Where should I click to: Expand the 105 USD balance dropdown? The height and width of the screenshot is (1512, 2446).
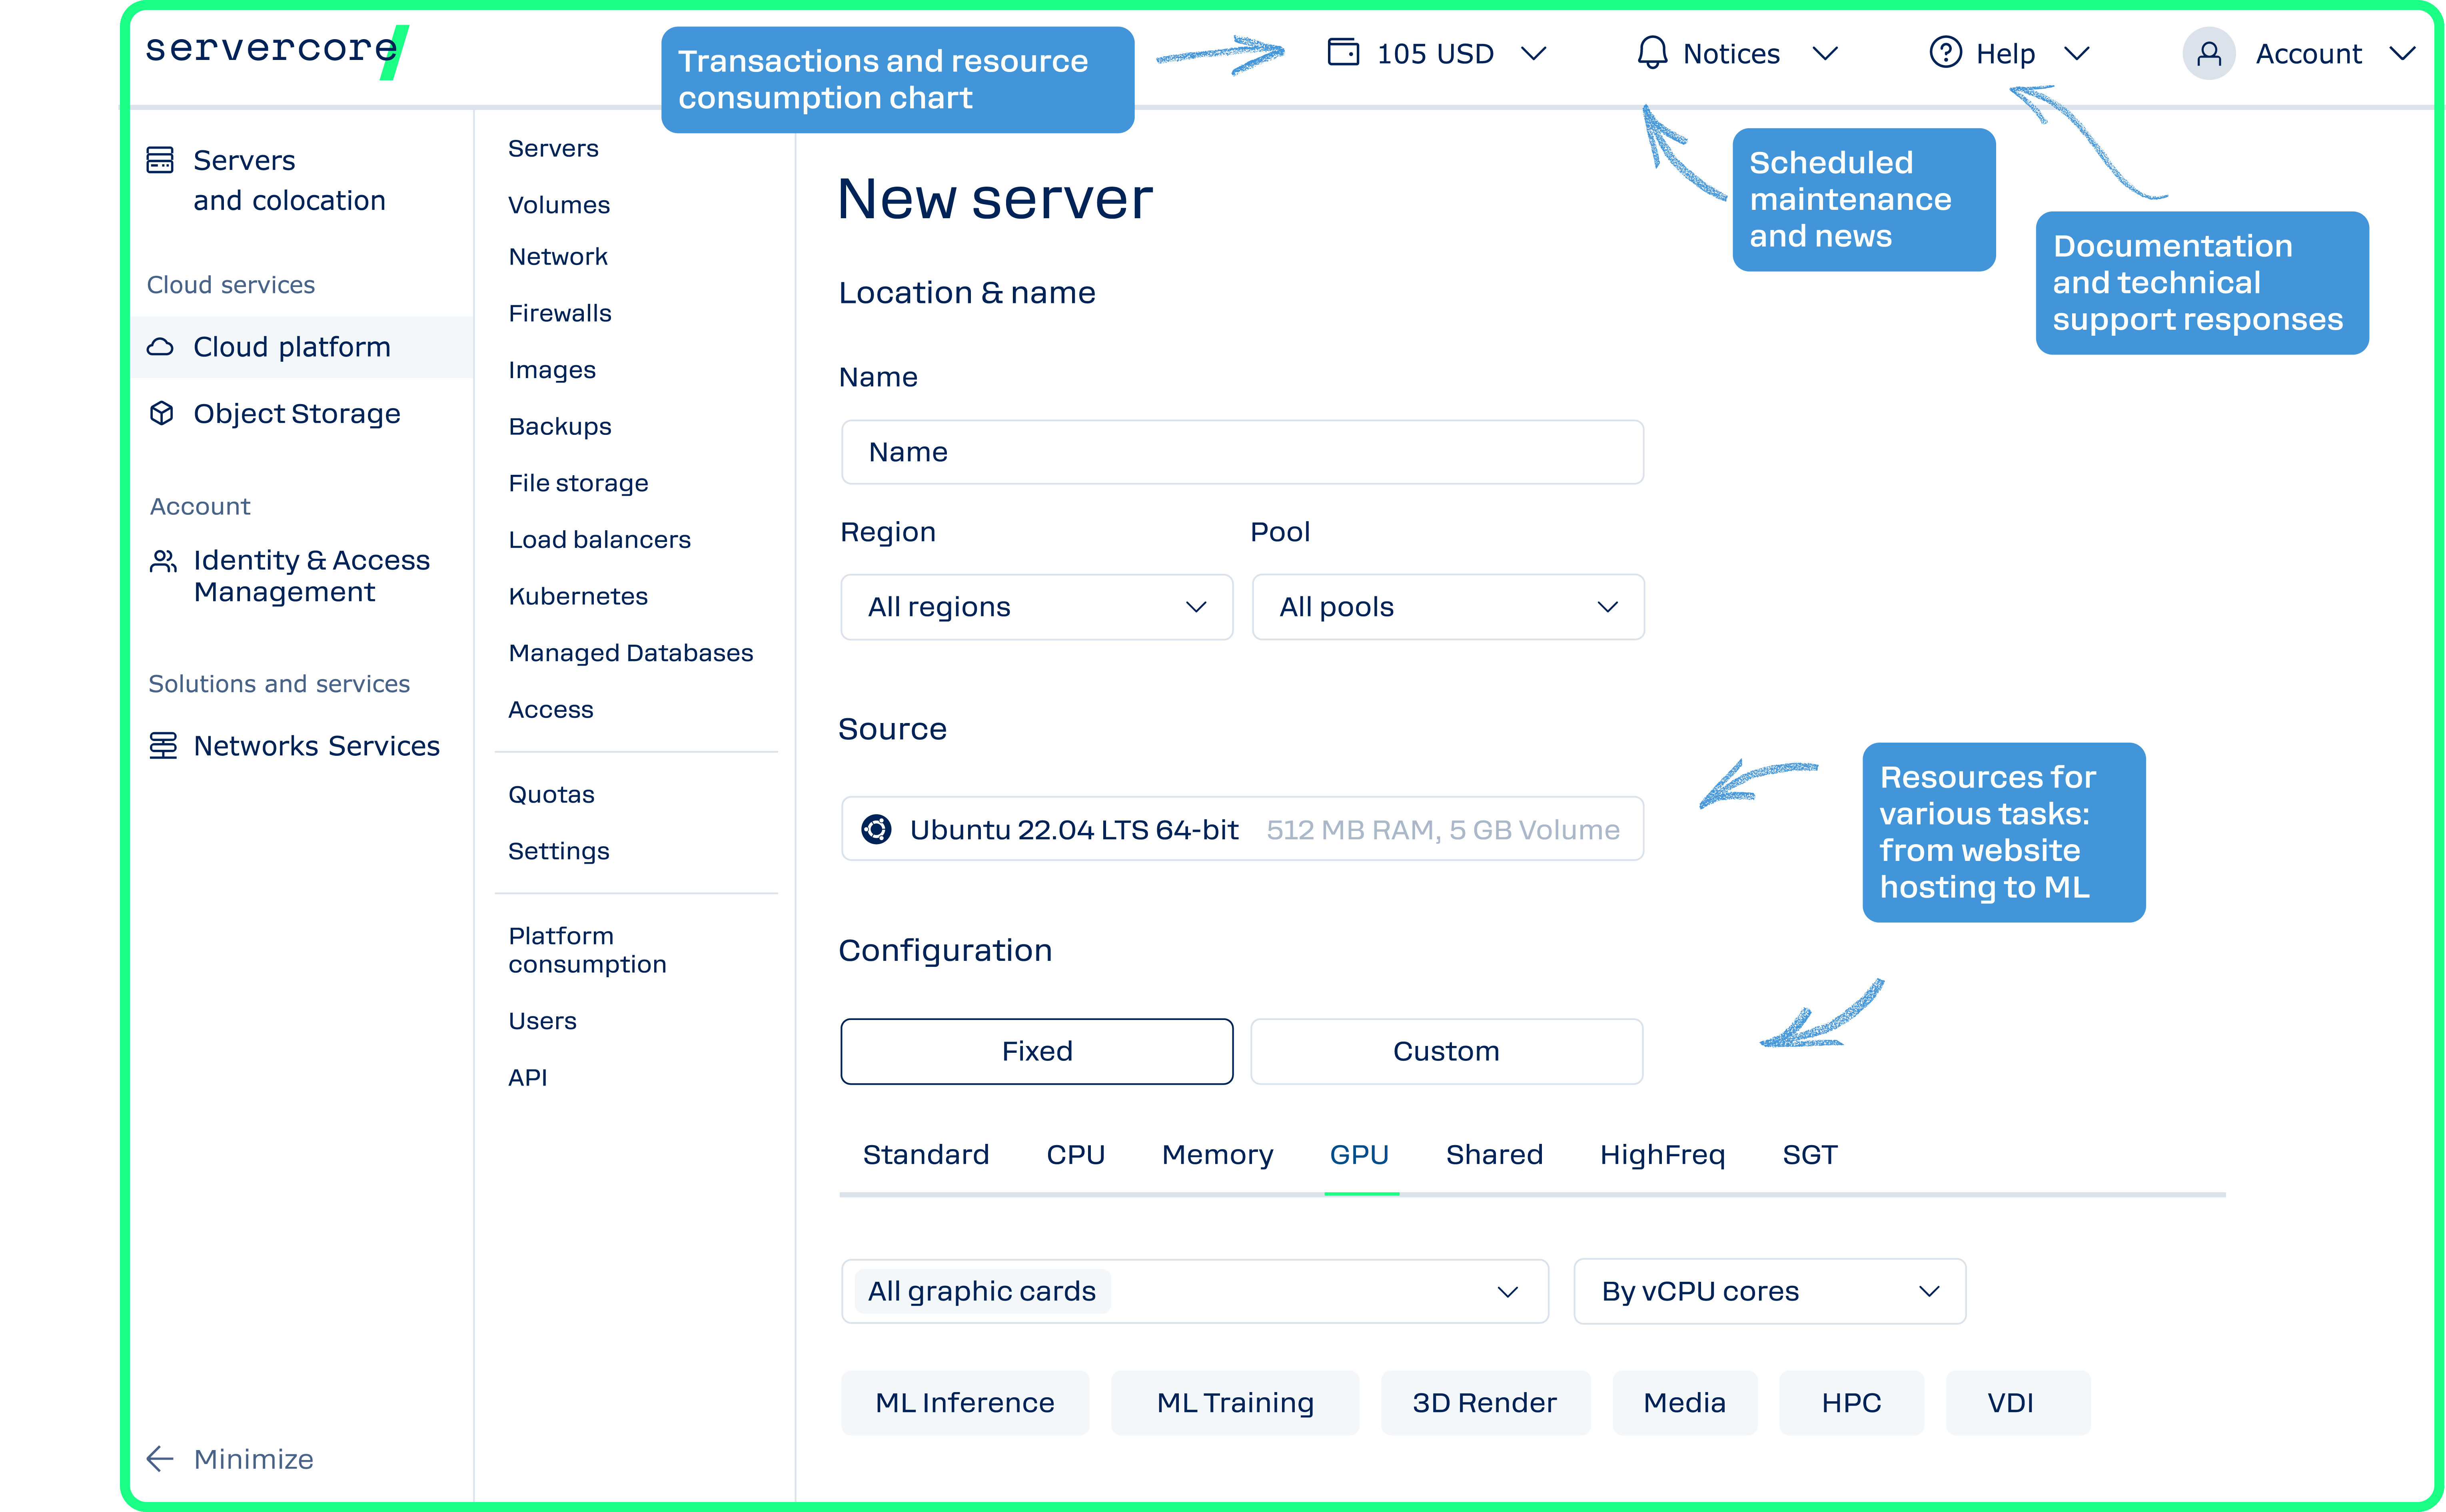click(1533, 53)
